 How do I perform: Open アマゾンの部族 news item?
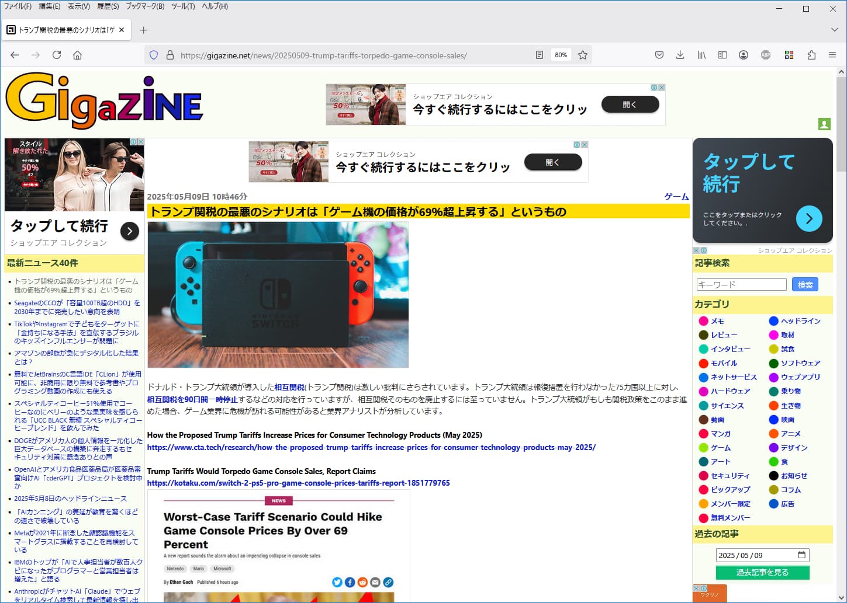pyautogui.click(x=77, y=357)
